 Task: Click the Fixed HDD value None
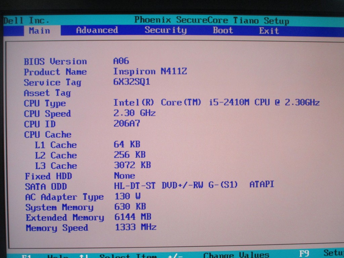(124, 175)
